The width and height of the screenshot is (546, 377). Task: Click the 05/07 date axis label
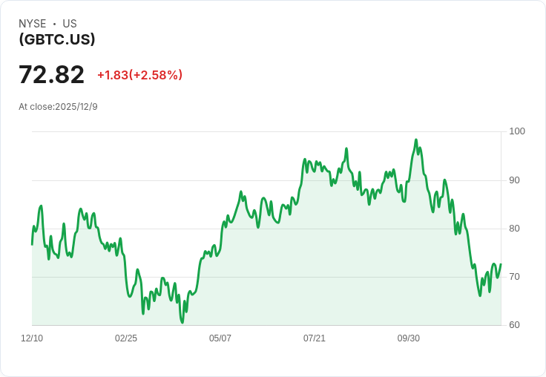(220, 338)
